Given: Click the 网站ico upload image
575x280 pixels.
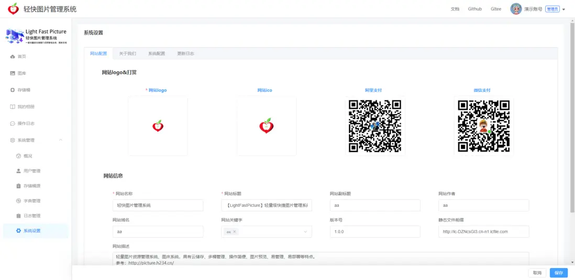Looking at the screenshot, I should [x=267, y=126].
